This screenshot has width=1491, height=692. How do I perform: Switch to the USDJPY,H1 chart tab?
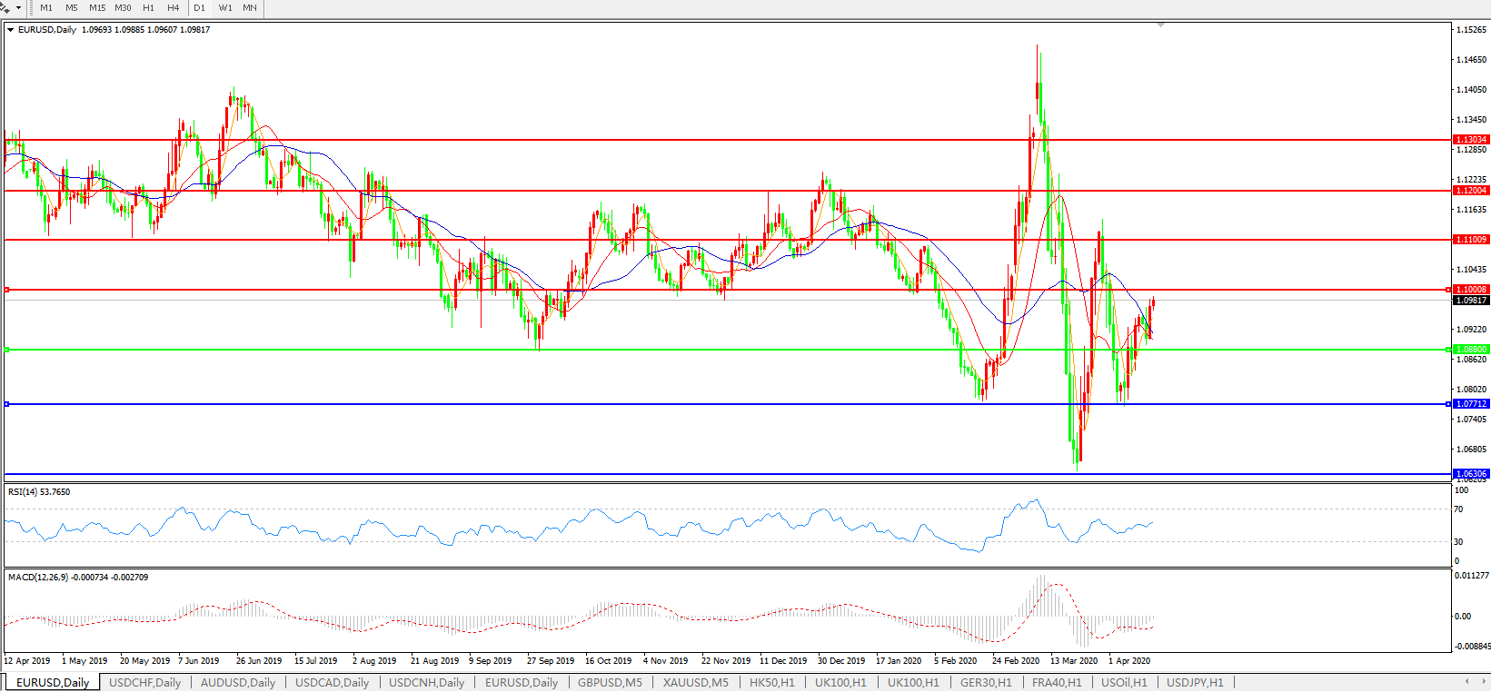1195,682
